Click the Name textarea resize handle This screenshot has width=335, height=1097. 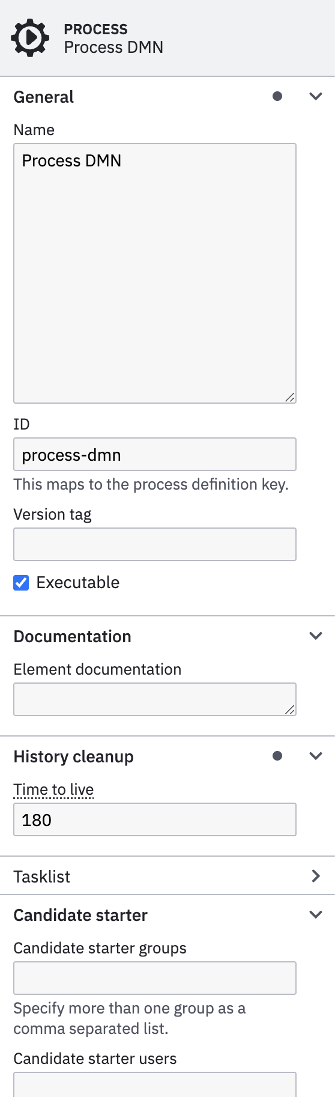point(289,397)
